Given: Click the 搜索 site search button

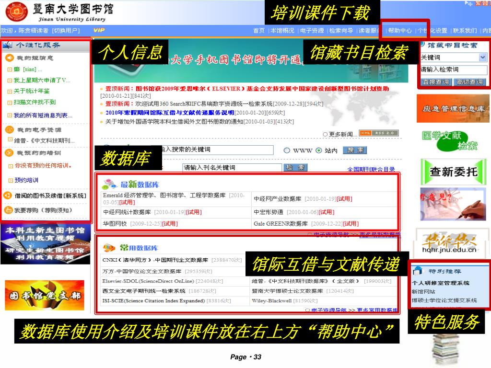Looking at the screenshot, I should click(x=355, y=150).
